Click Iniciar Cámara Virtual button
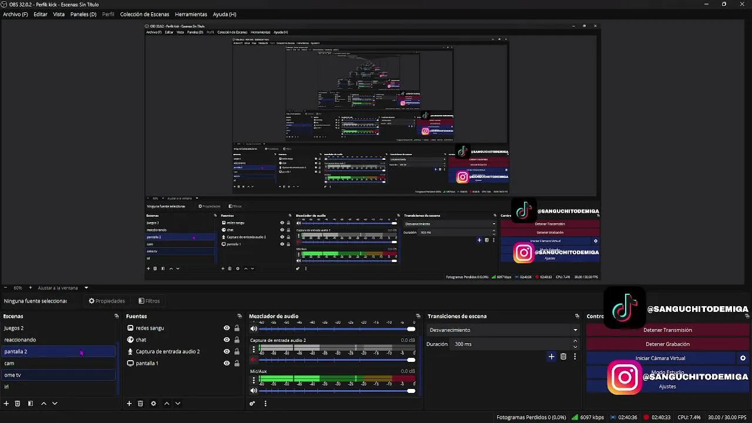The image size is (752, 423). pyautogui.click(x=660, y=358)
